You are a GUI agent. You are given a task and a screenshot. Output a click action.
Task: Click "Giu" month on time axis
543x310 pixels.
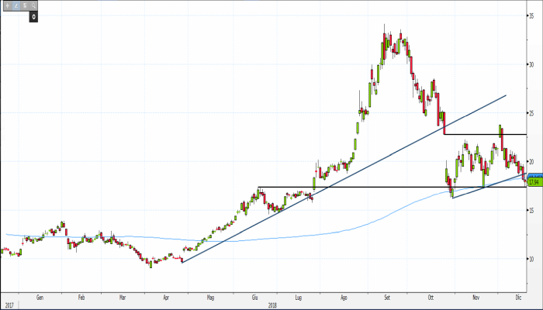pyautogui.click(x=254, y=297)
